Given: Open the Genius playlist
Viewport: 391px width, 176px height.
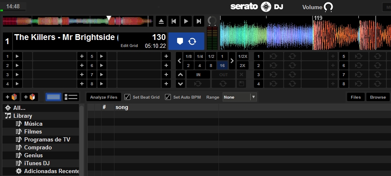Looking at the screenshot, I should pos(41,155).
